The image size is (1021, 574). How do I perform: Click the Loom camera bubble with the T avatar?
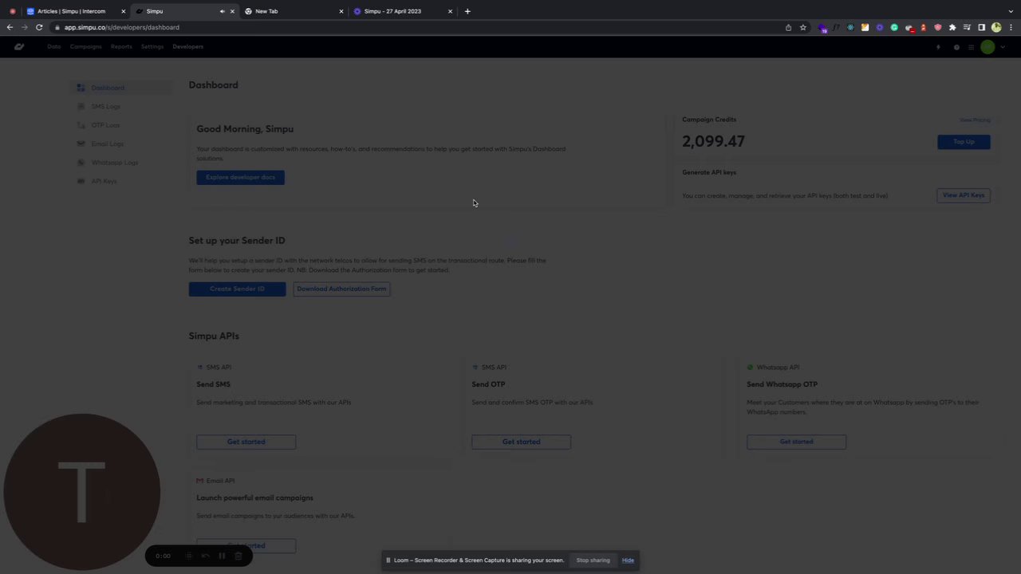click(x=81, y=491)
